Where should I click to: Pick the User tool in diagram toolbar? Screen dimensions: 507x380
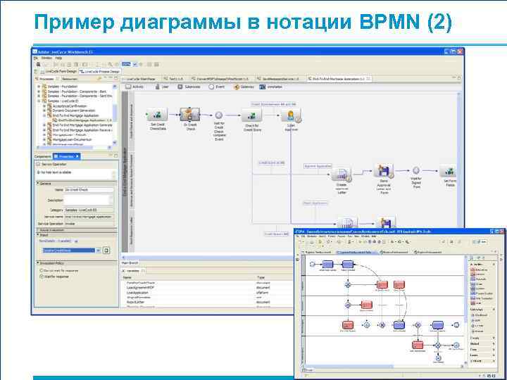click(x=162, y=87)
